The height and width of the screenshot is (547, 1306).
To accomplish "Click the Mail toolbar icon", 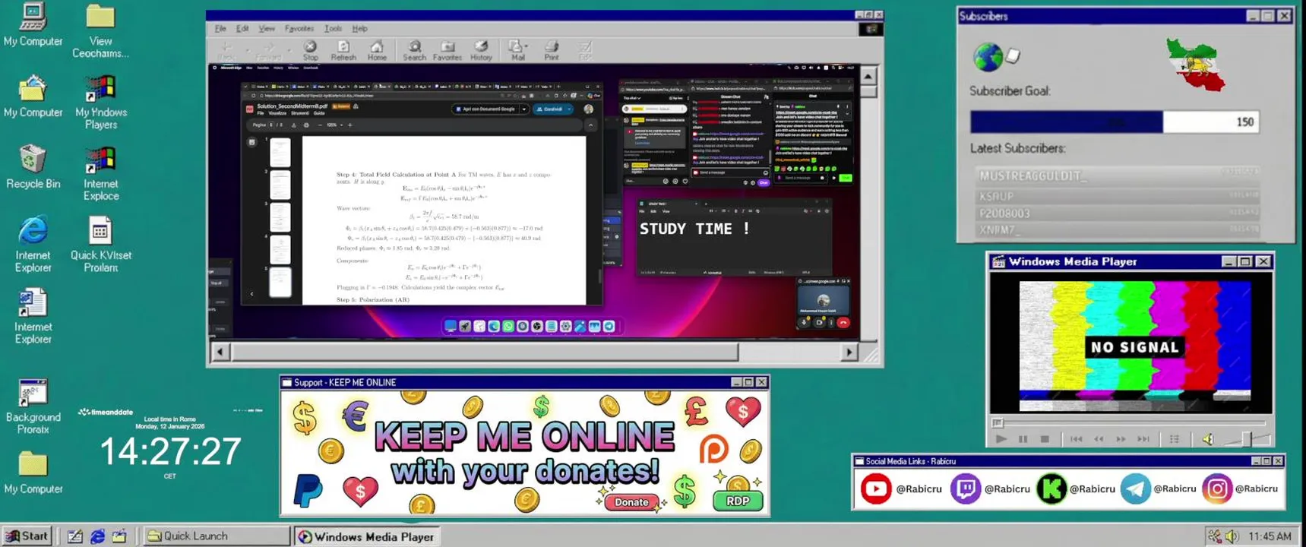I will 517,50.
